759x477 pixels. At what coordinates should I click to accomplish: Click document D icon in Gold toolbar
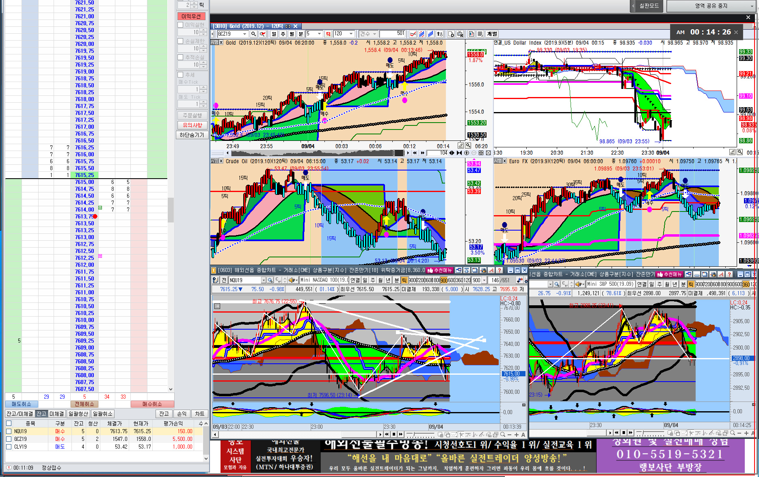(x=451, y=34)
